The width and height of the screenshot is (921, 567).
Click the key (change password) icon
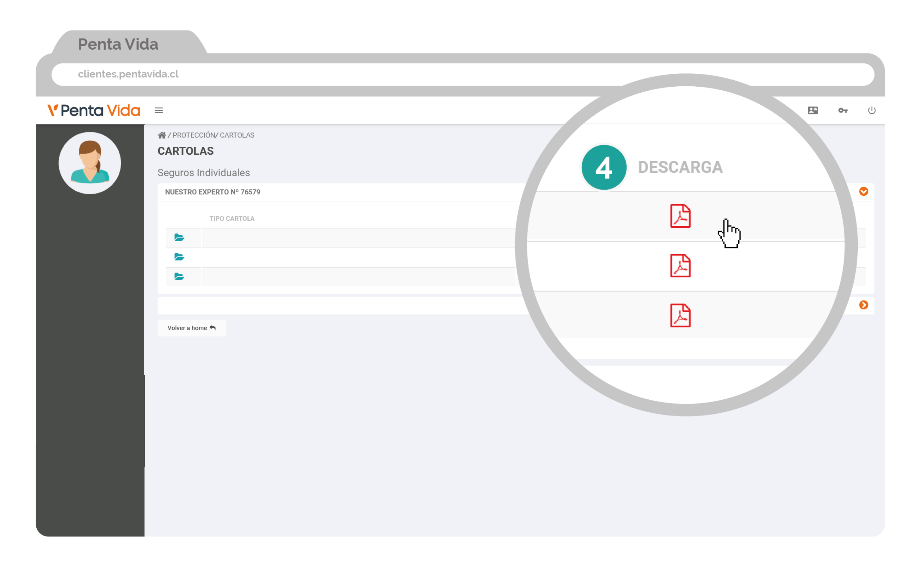(843, 110)
